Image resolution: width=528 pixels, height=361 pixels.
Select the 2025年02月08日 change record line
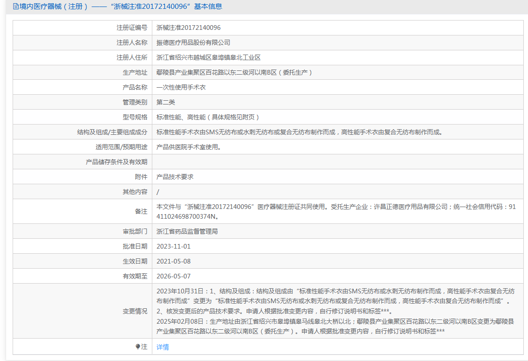335,326
